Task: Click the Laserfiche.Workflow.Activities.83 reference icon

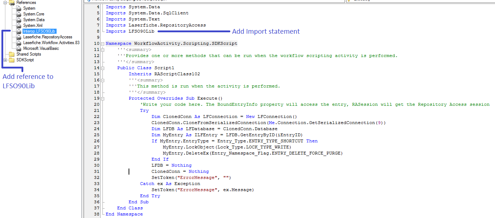Action: coord(19,43)
